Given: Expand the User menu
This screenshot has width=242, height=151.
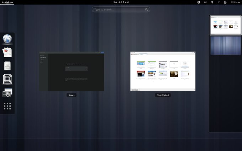Looking at the screenshot, I should pyautogui.click(x=235, y=2).
